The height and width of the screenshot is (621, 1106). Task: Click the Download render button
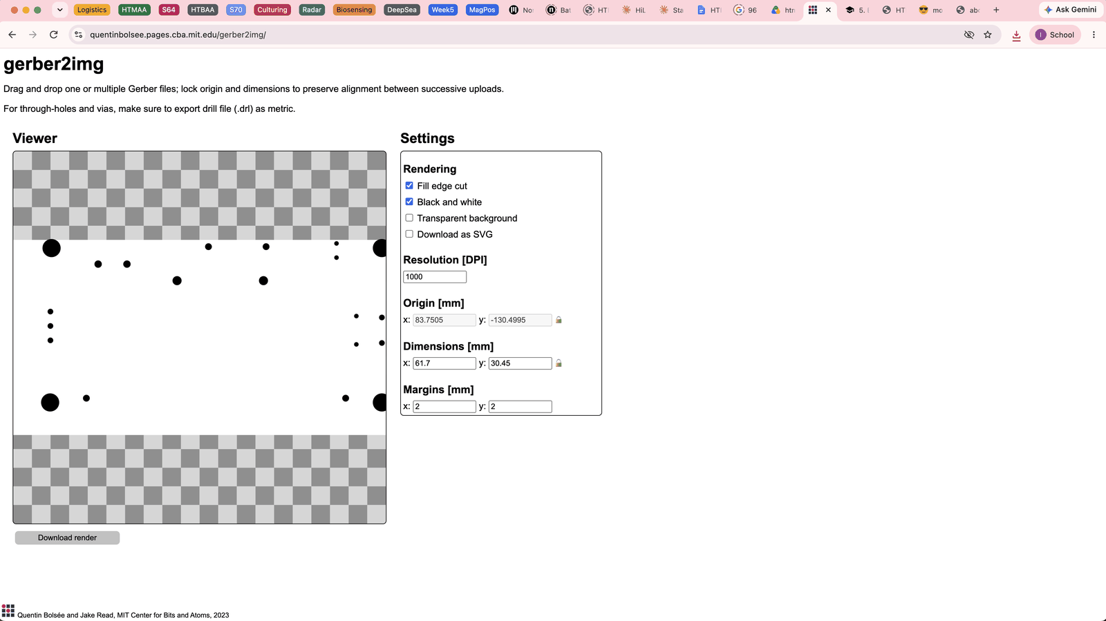pos(67,537)
